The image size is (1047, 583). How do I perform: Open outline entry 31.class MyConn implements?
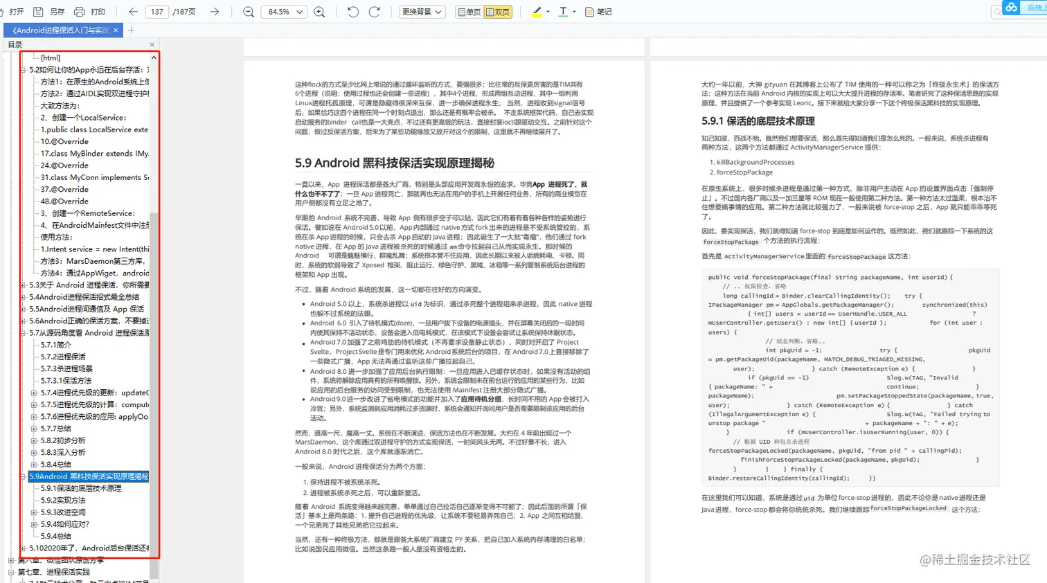point(94,177)
